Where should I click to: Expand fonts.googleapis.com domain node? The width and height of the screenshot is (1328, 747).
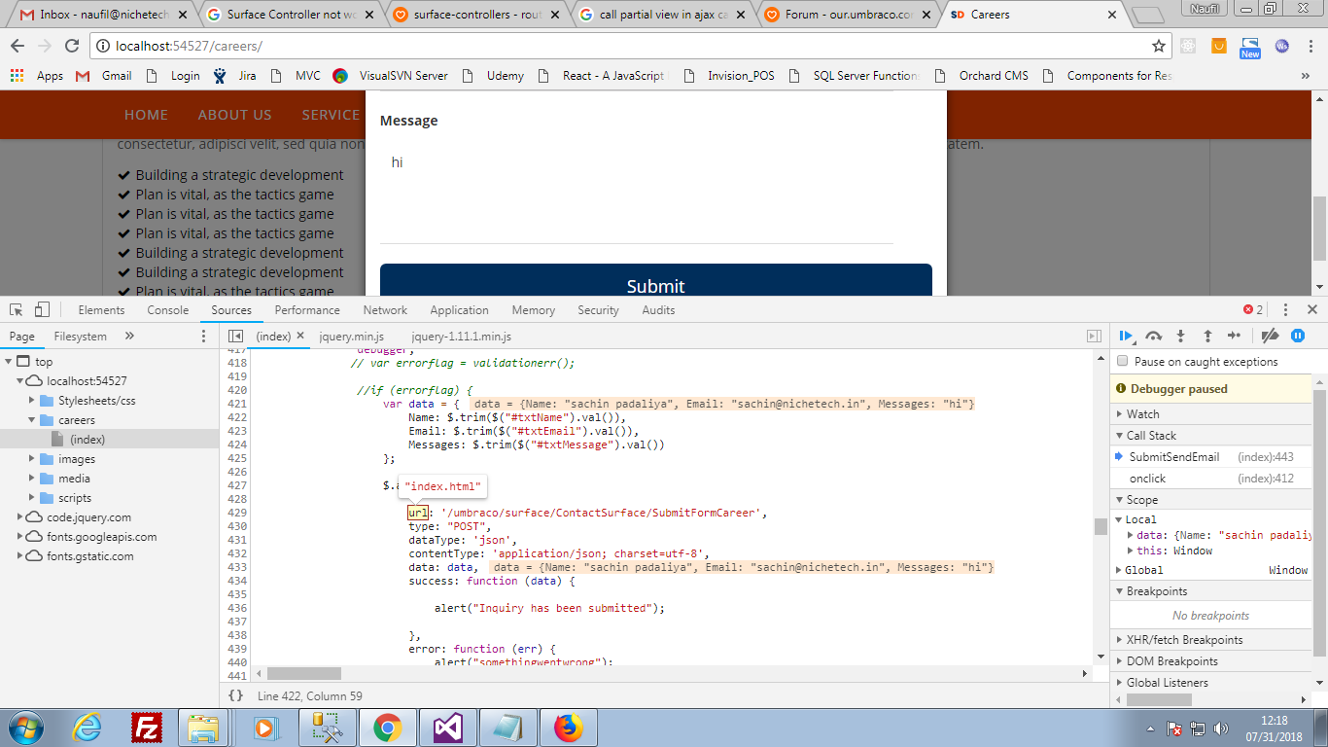[x=20, y=537]
